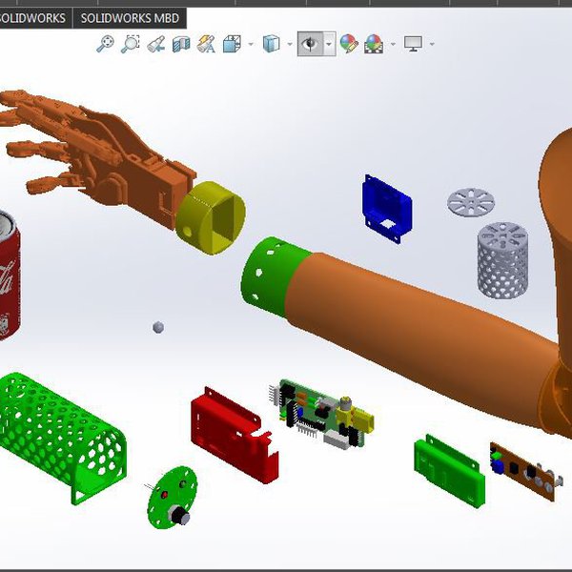Expand the View Orientation dropdown arrow
Image resolution: width=572 pixels, height=572 pixels.
251,45
